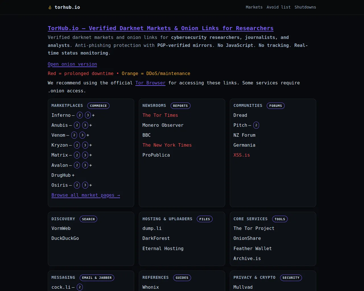This screenshot has width=364, height=291.
Task: Open the Inferno market entry
Action: 61,115
